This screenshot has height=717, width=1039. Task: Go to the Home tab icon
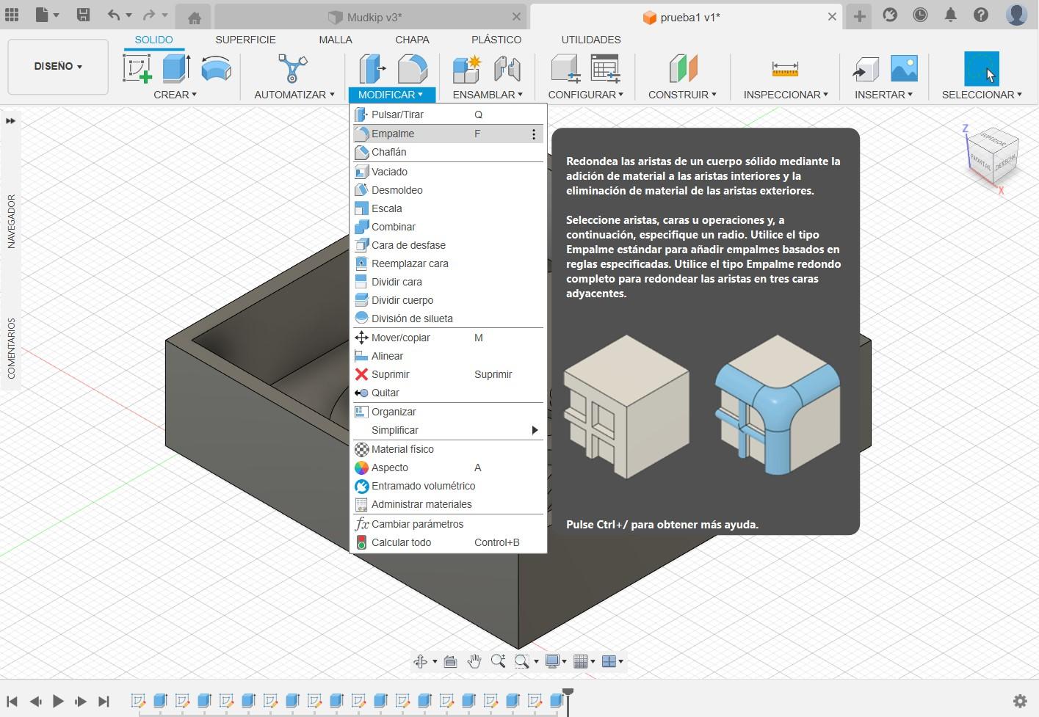point(195,18)
